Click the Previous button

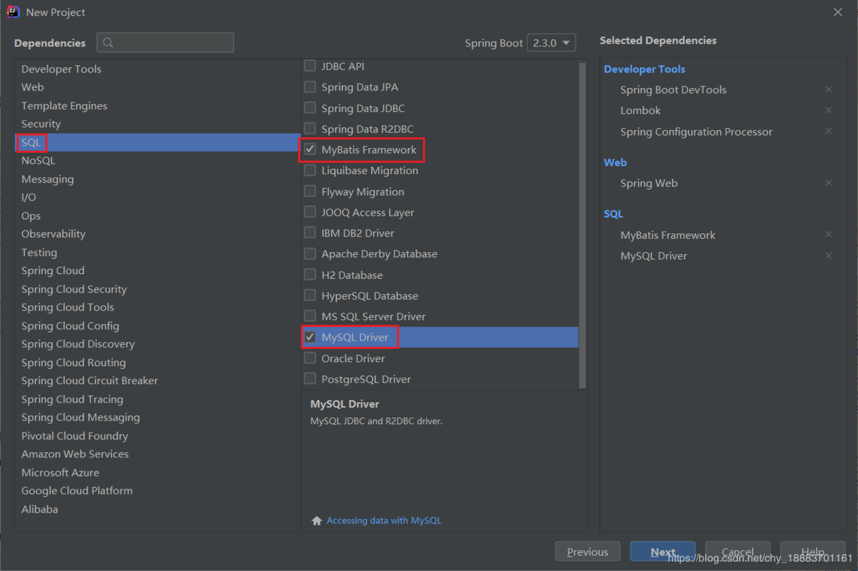(x=587, y=552)
